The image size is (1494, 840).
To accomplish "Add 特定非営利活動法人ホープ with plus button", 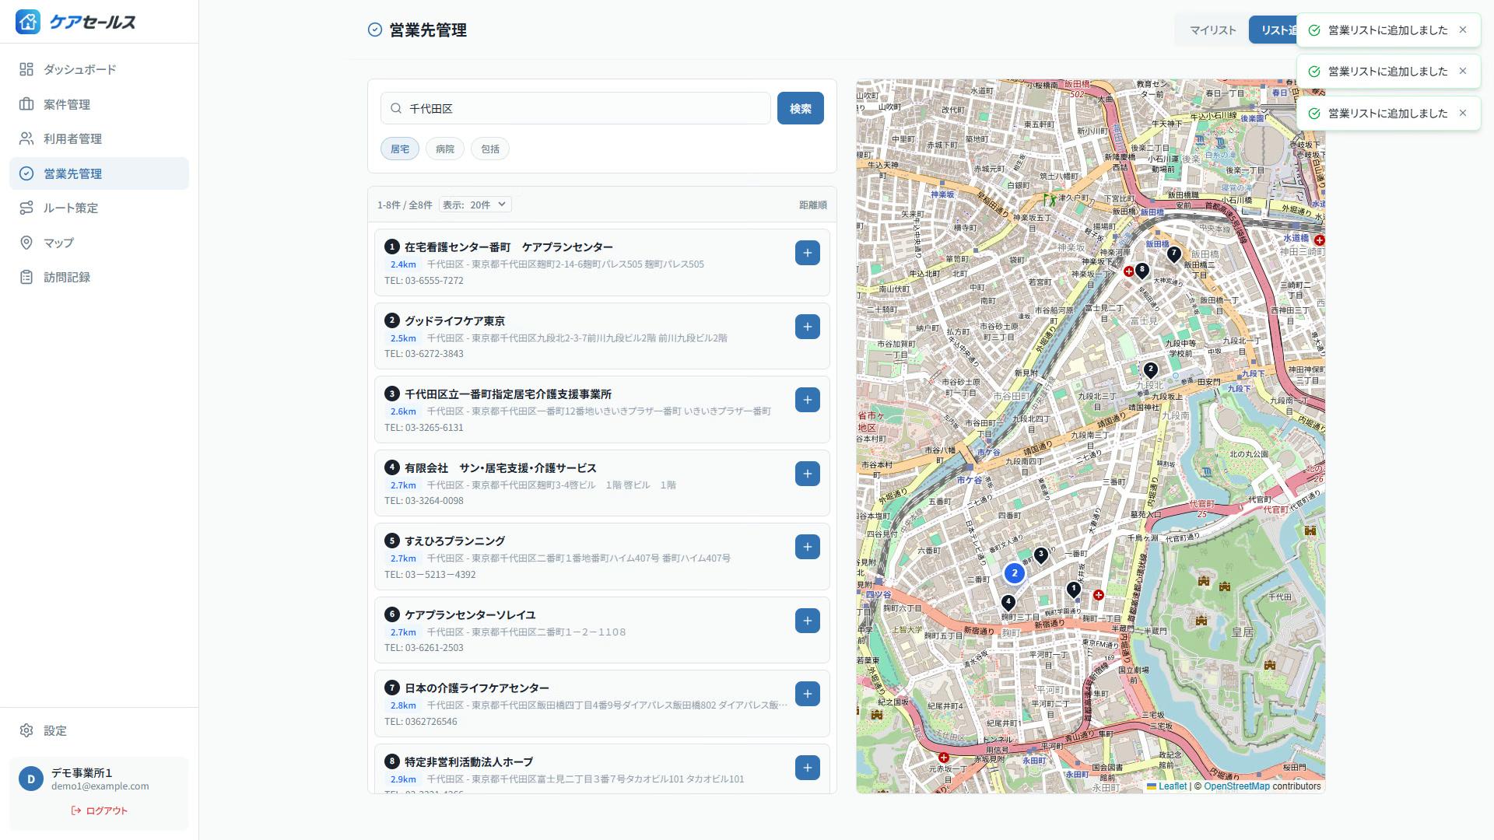I will (808, 768).
